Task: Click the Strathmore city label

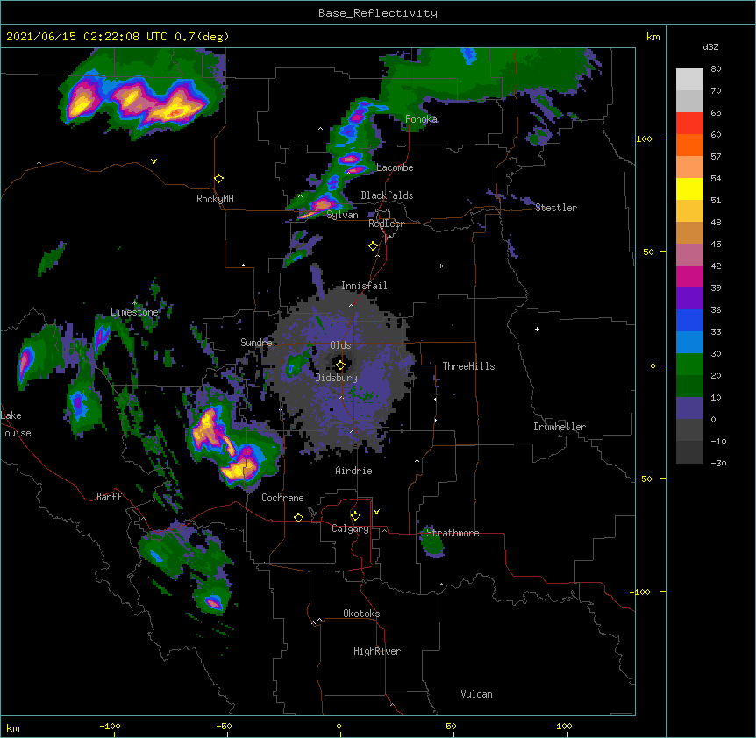Action: coord(453,533)
